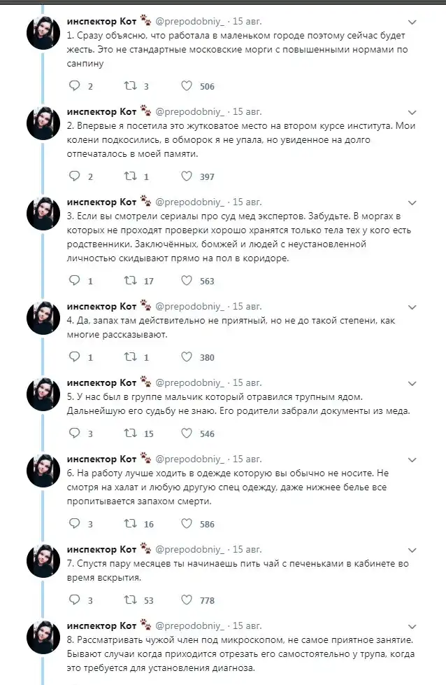Open the chevron menu on tweet 6
This screenshot has height=685, width=446.
coord(412,459)
